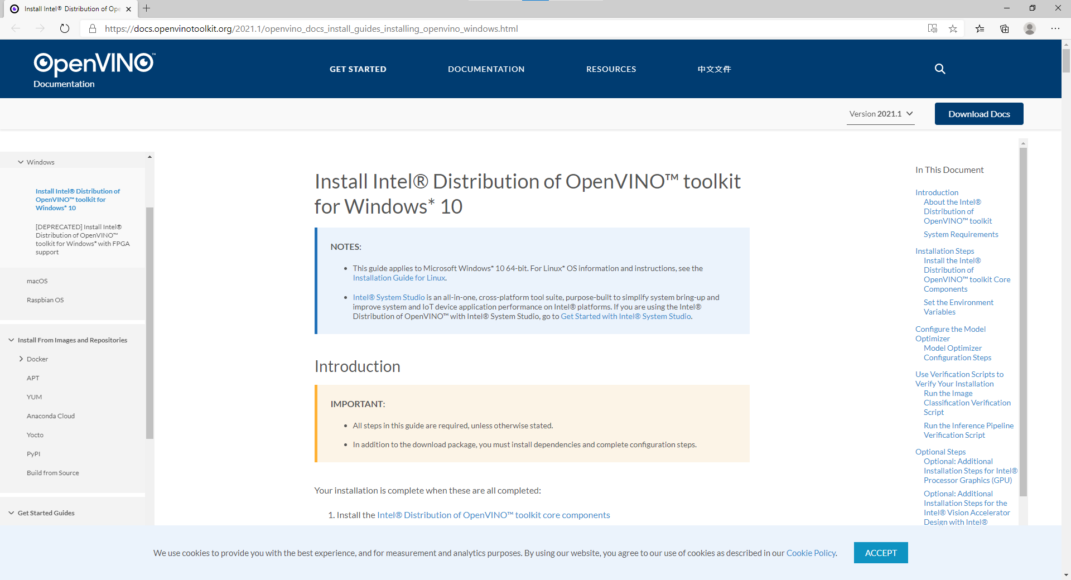Switch to the DOCUMENTATION menu

pyautogui.click(x=486, y=69)
